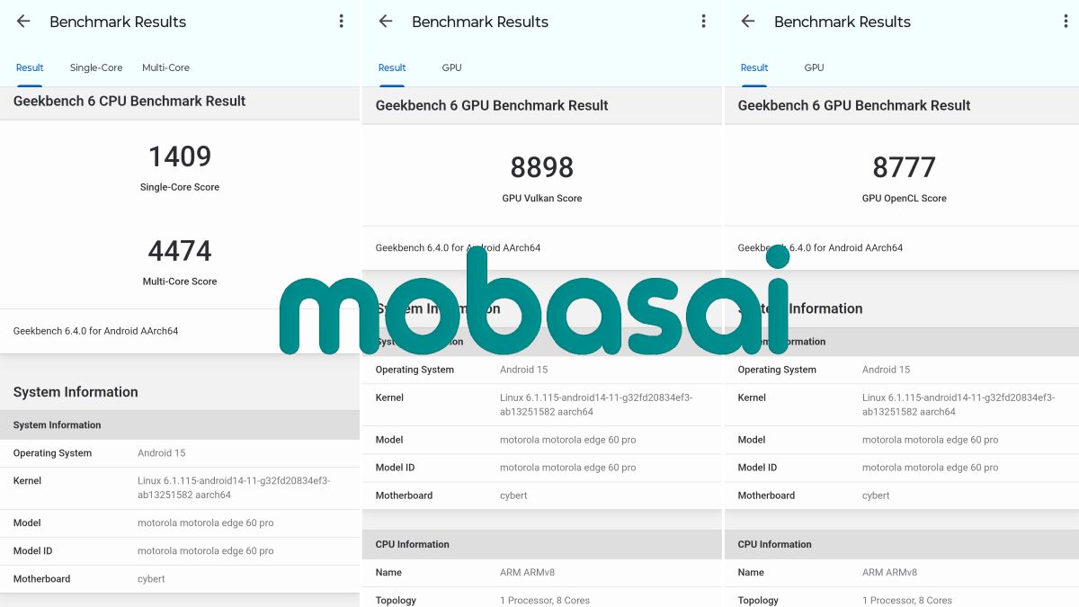Open three-dot menu in OpenCL benchmark panel
1079x607 pixels.
tap(1066, 22)
